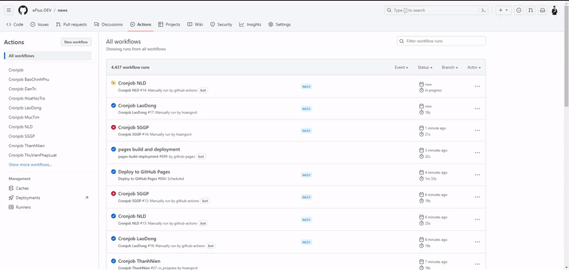
Task: Click the New workflow button
Action: click(75, 42)
